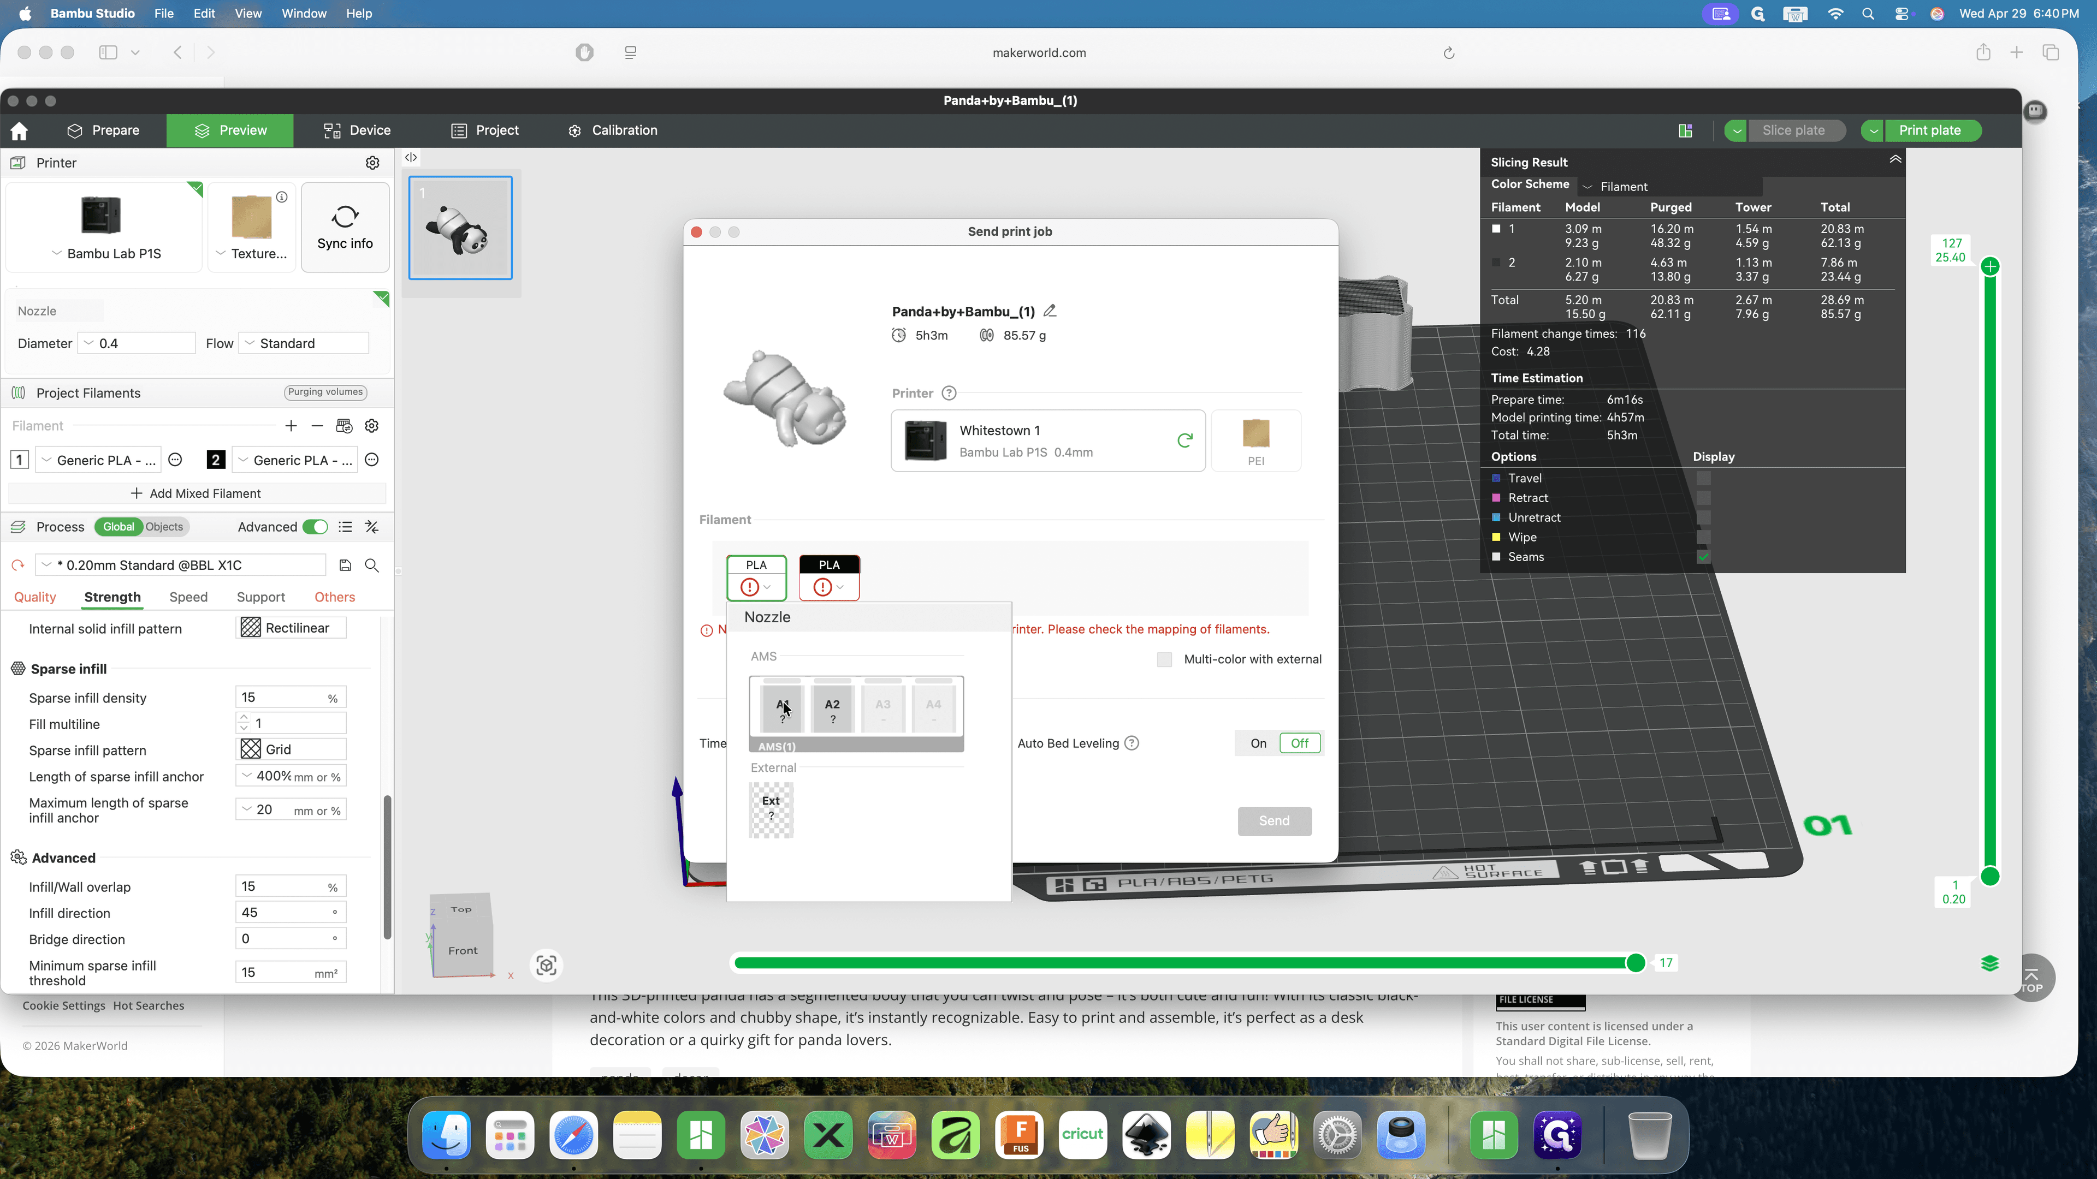
Task: Edit filament 1 preset options
Action: point(175,460)
